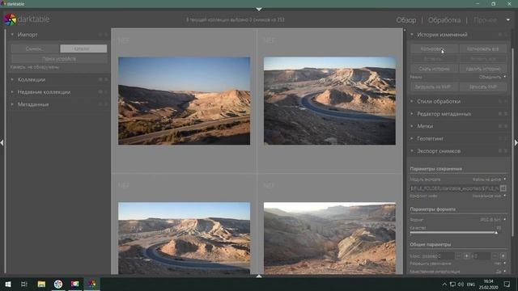This screenshot has height=291, width=518.
Task: Open Windows Start menu
Action: [x=7, y=284]
